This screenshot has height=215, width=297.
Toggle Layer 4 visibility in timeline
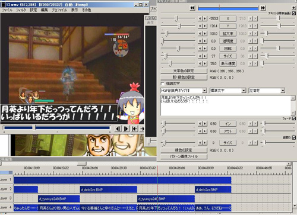pos(7,207)
